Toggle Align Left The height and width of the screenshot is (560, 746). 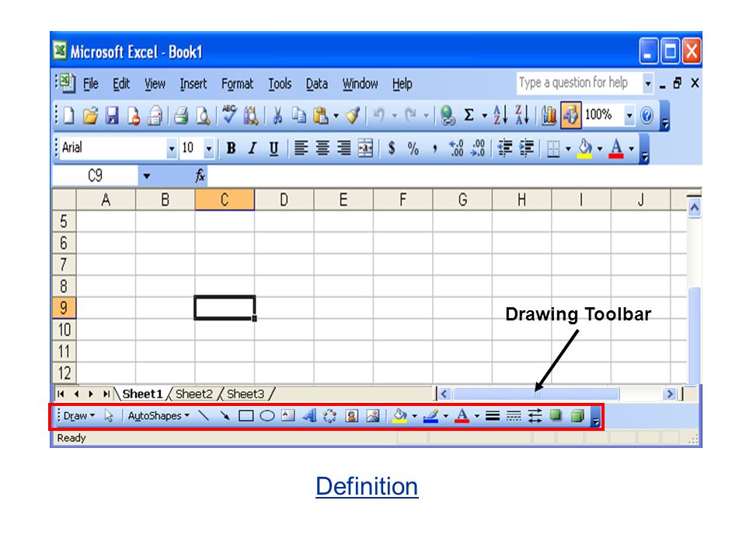(301, 148)
